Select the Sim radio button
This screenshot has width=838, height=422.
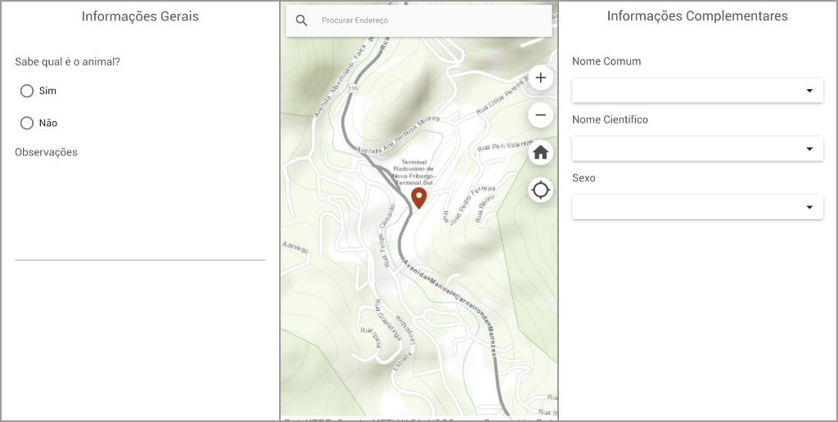pos(27,91)
